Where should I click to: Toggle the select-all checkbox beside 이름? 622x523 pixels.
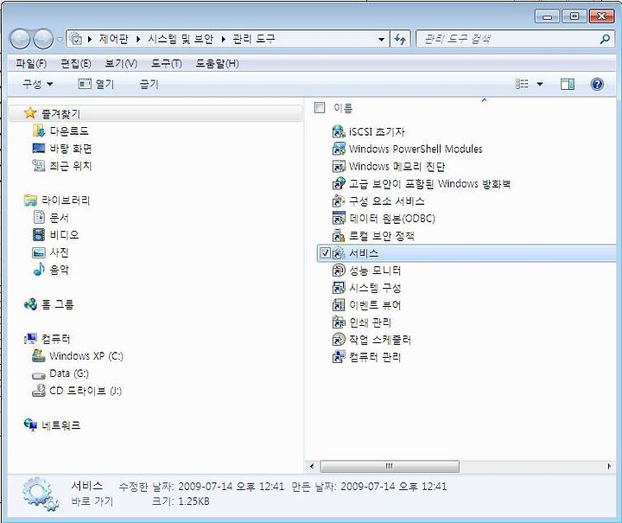320,107
